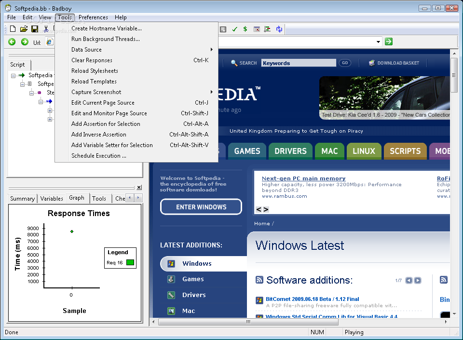Click the green Req 16 legend swatch
Image resolution: width=463 pixels, height=340 pixels.
click(130, 262)
